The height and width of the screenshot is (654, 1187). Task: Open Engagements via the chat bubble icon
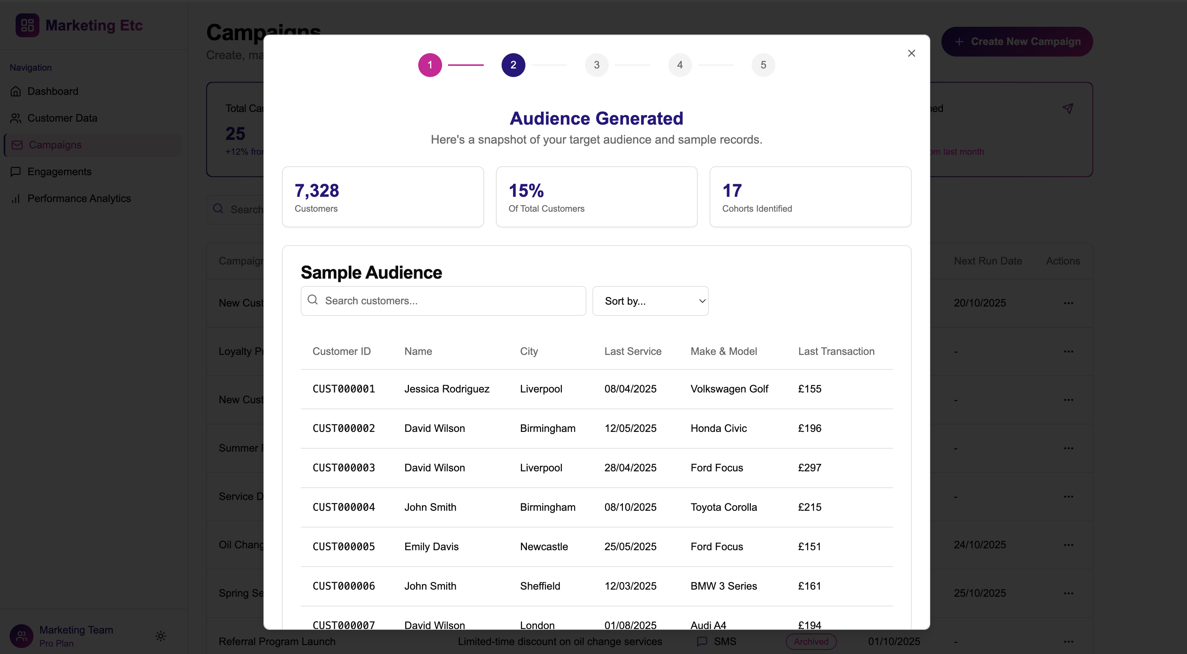pyautogui.click(x=15, y=171)
